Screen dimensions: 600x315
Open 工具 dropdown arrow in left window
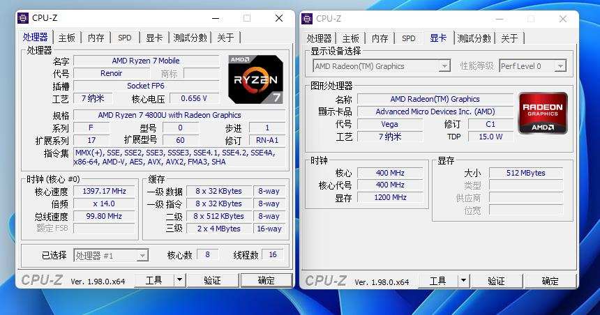pyautogui.click(x=179, y=280)
